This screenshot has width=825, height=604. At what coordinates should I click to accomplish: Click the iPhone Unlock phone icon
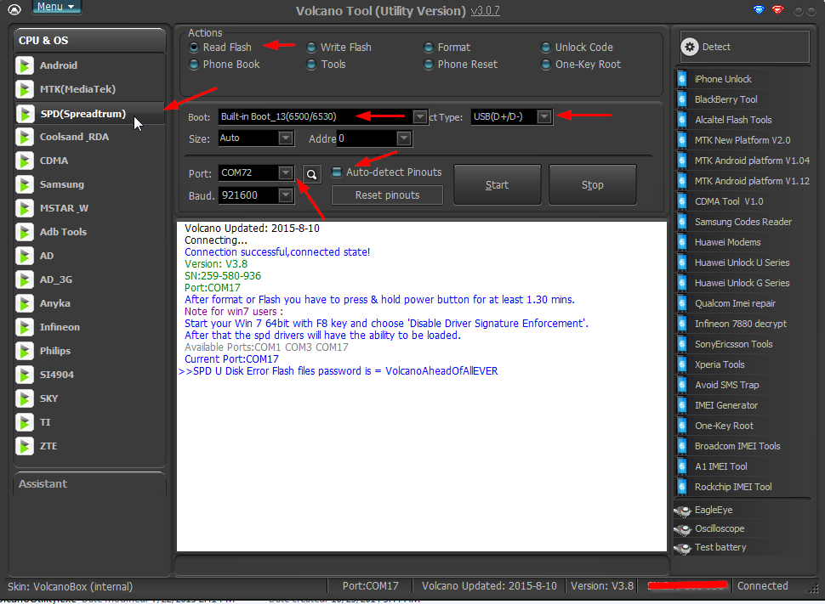[x=682, y=79]
